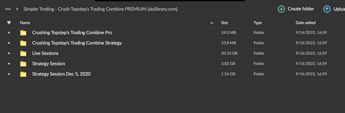Click the Create folder plus icon

(x=281, y=9)
